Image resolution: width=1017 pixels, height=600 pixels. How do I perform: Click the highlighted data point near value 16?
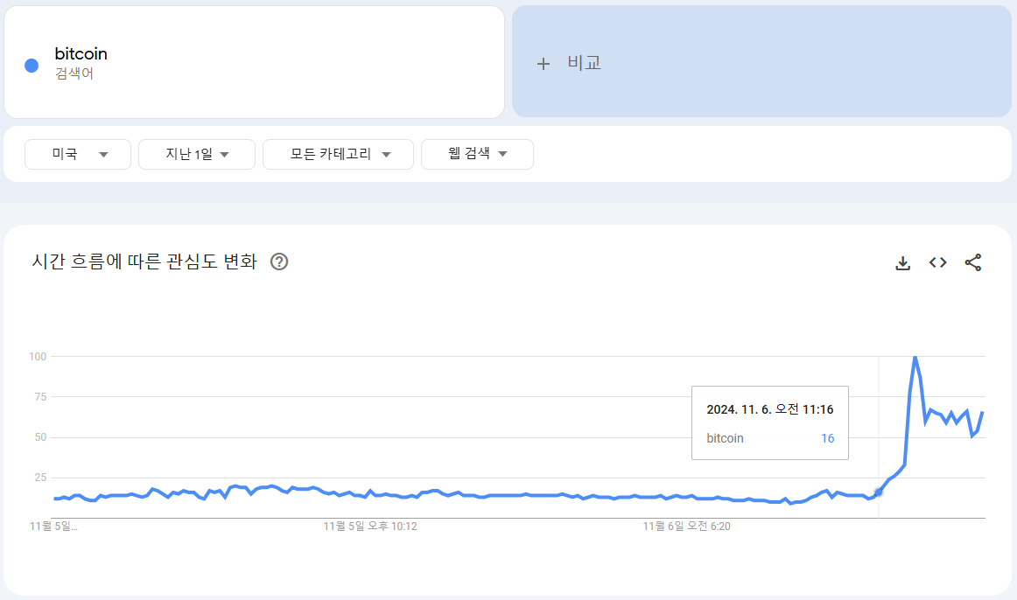(879, 492)
